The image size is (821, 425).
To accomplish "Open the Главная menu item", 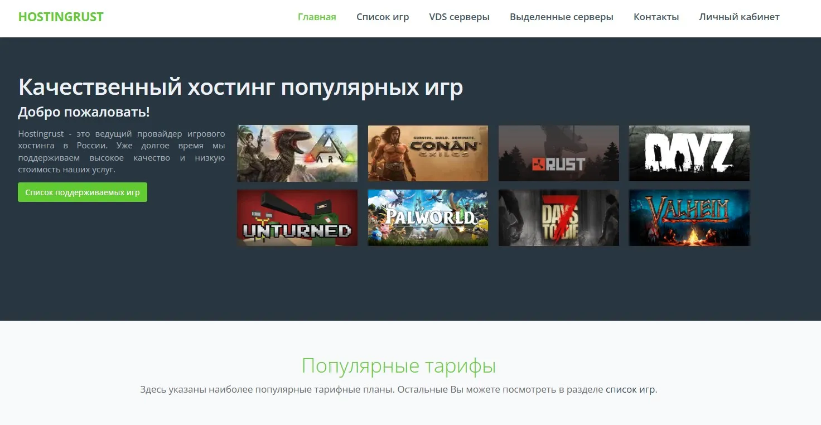I will (317, 17).
